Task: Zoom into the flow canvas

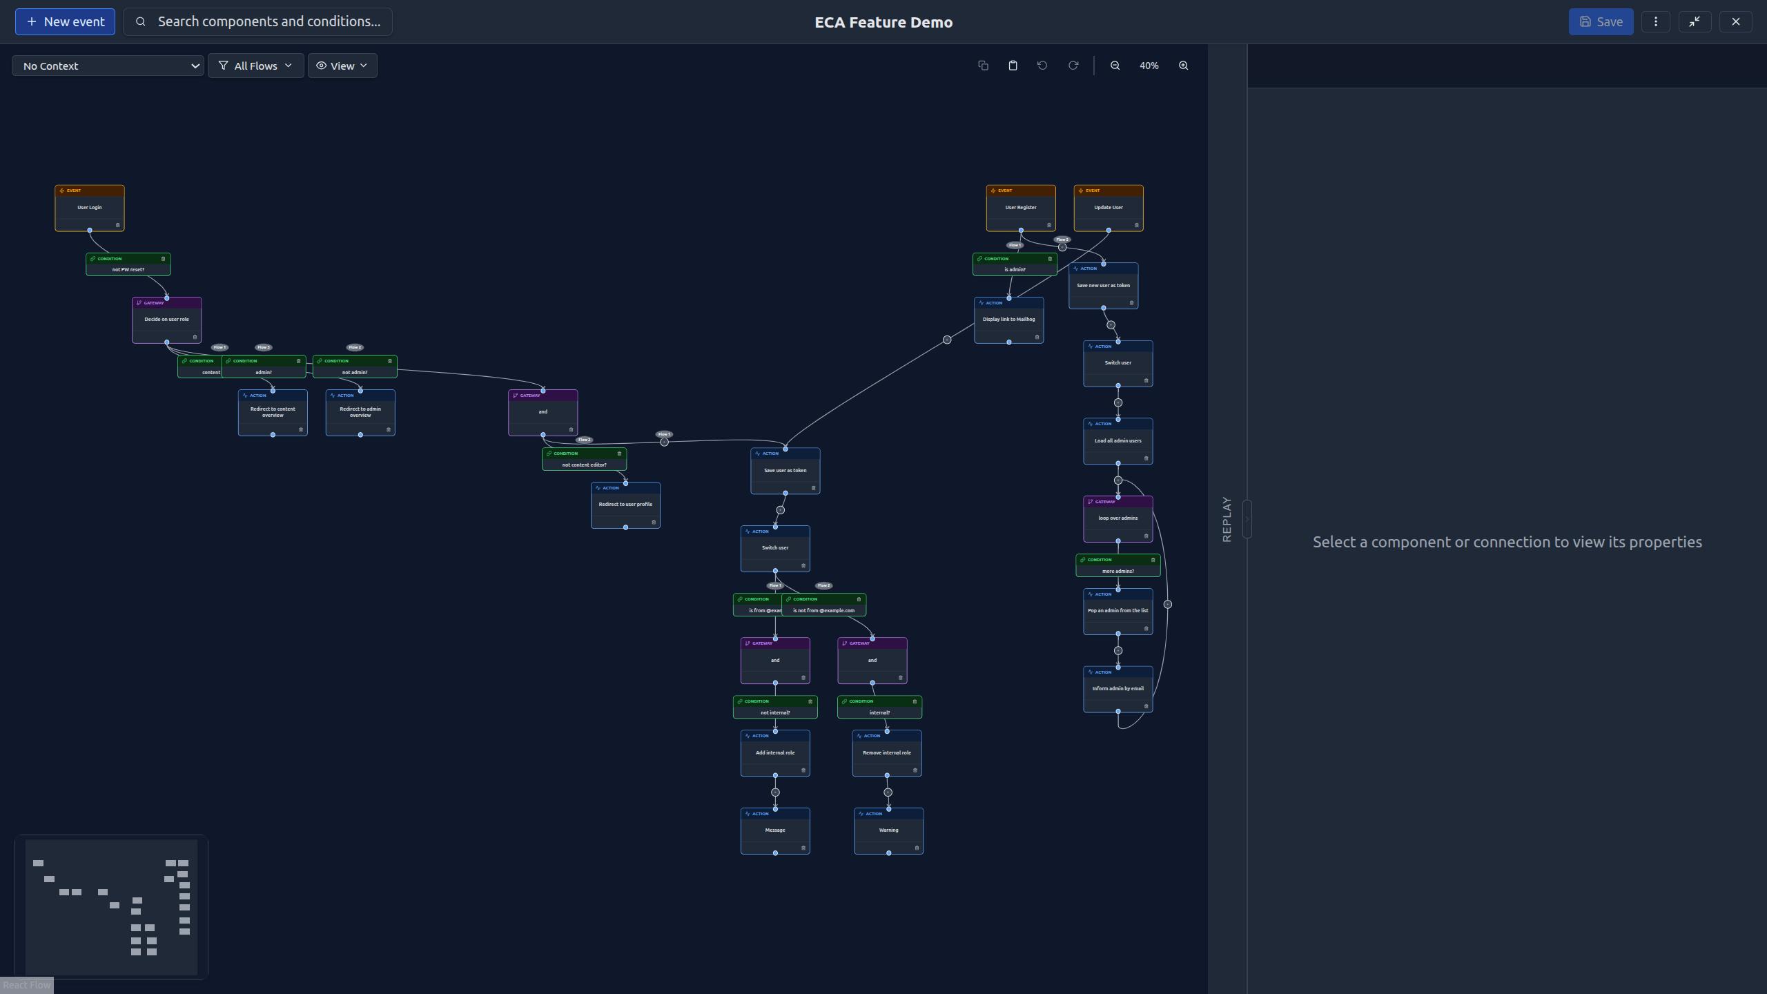Action: (x=1183, y=66)
